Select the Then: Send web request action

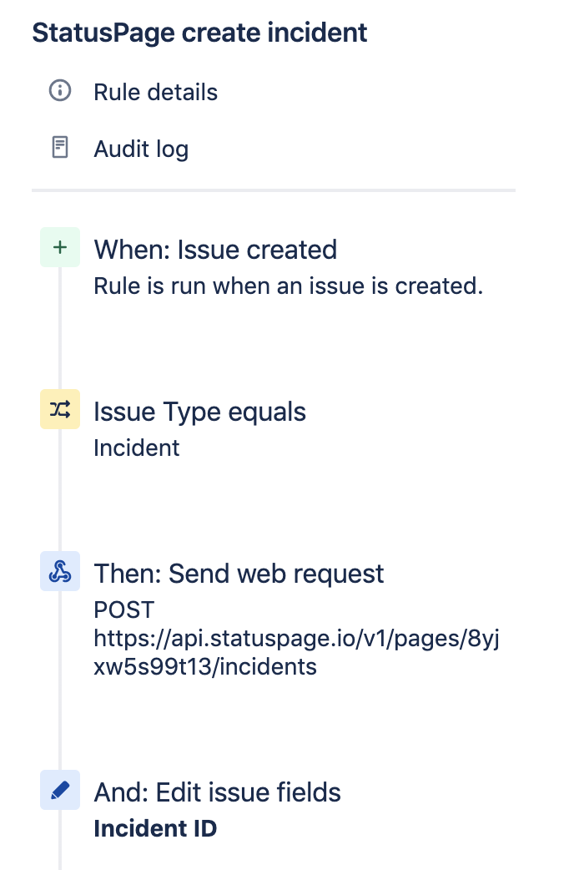pos(239,573)
